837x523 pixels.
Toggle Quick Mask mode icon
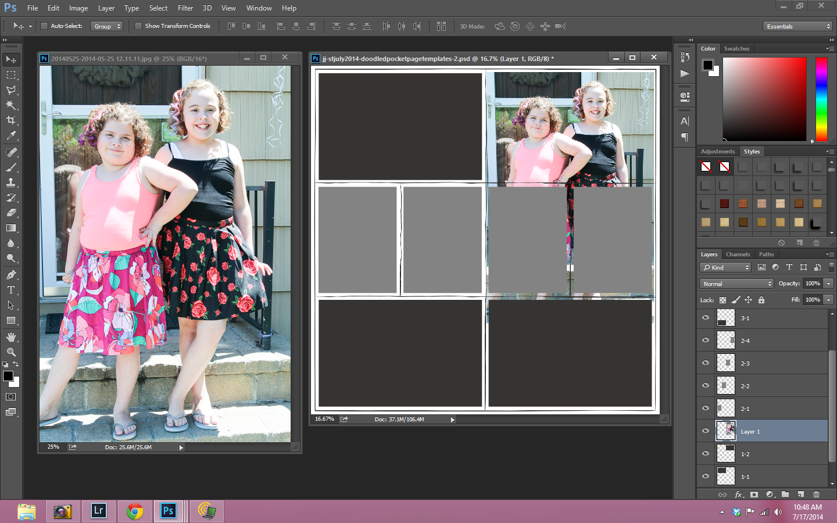tap(11, 397)
